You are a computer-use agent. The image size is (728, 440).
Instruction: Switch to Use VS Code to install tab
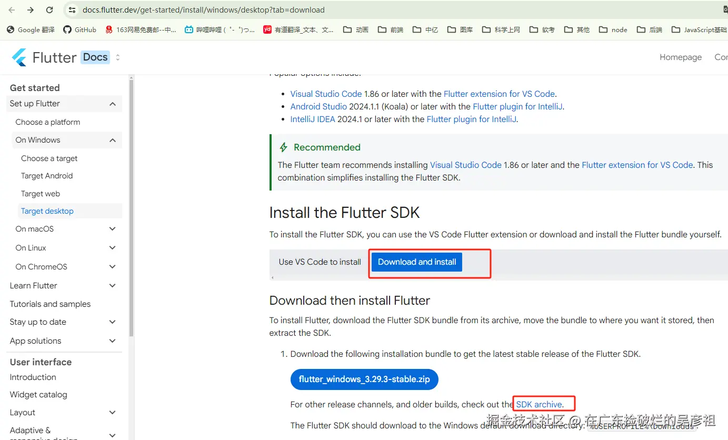[320, 262]
